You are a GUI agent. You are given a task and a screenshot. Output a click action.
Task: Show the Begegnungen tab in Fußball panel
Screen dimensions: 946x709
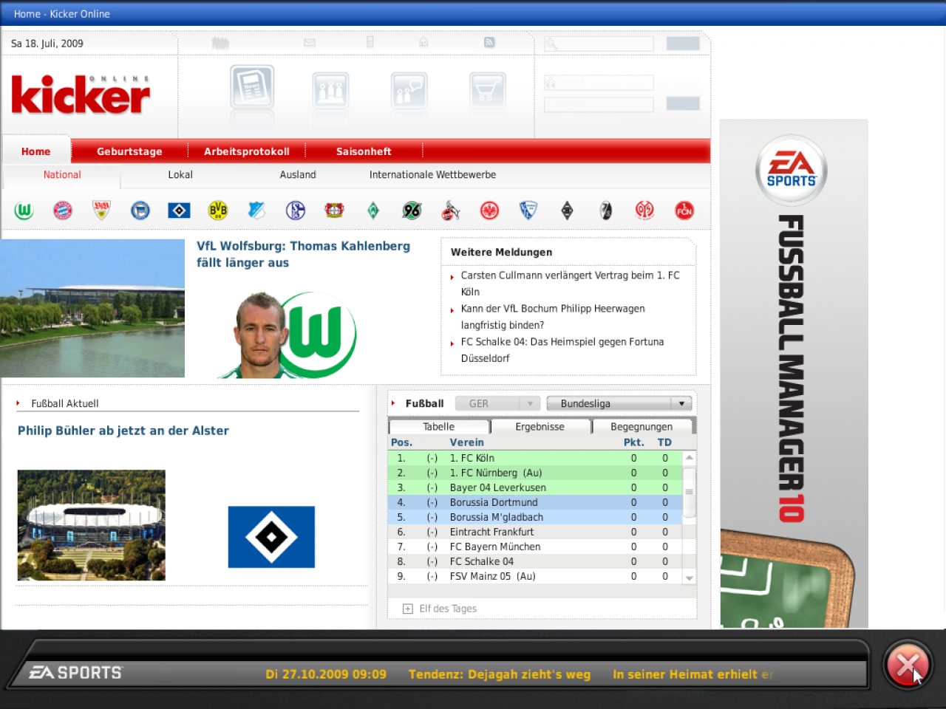pyautogui.click(x=642, y=427)
